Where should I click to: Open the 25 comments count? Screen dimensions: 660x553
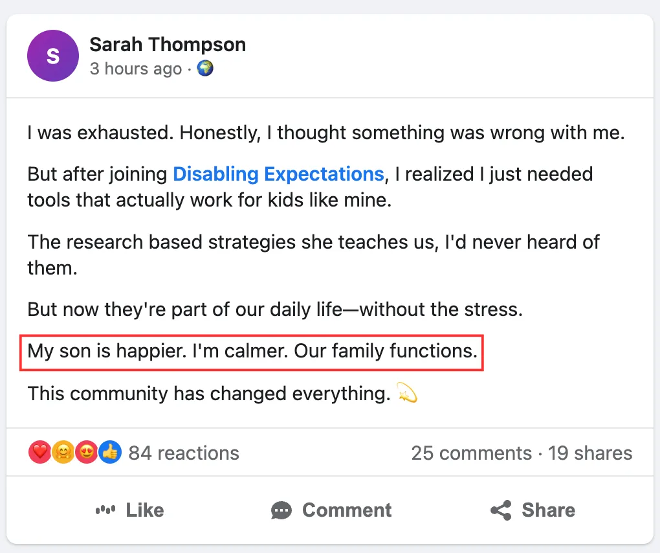click(x=471, y=453)
